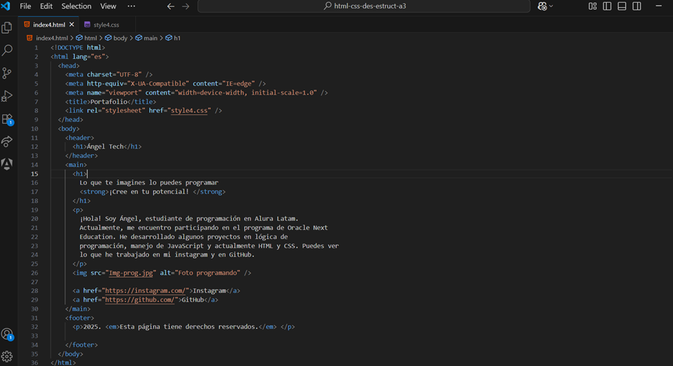Viewport: 673px width, 366px height.
Task: Click the 'GitHub' anchor label on line 29
Action: (x=193, y=300)
